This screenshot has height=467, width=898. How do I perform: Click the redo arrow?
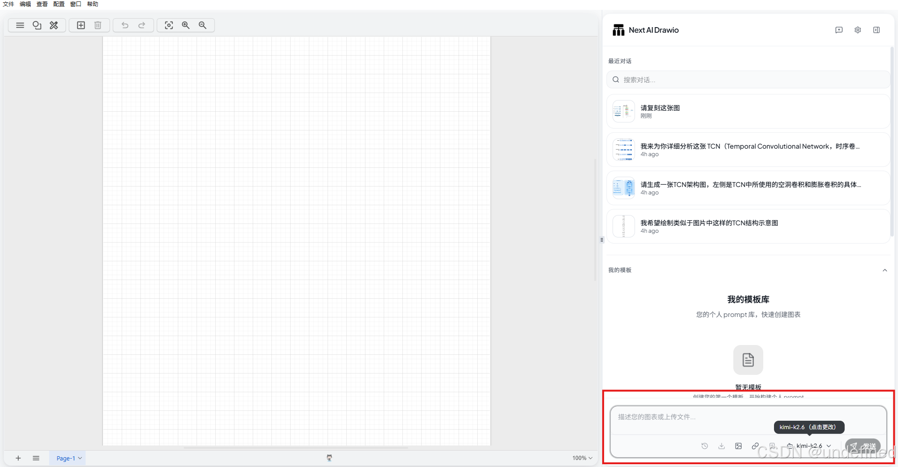pyautogui.click(x=142, y=25)
